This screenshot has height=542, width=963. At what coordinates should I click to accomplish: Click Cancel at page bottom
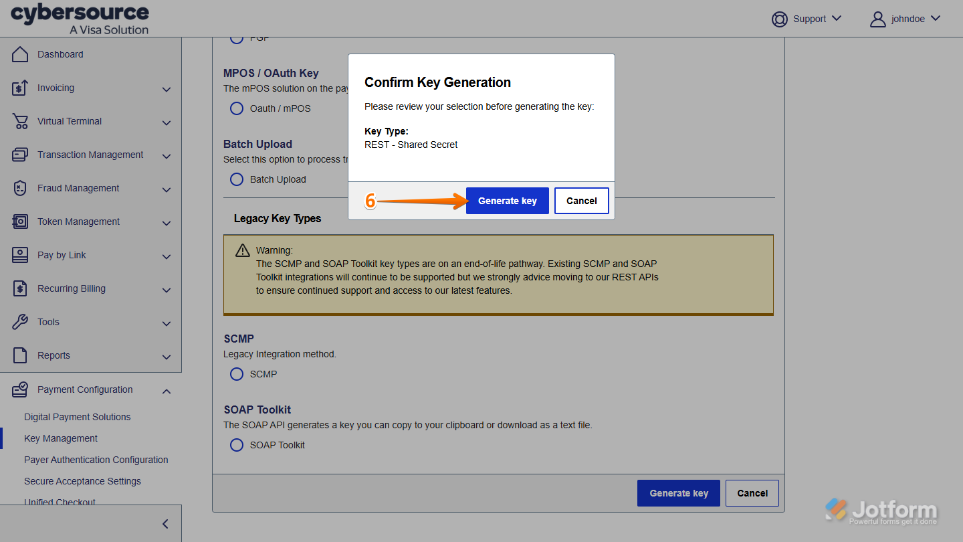tap(752, 493)
